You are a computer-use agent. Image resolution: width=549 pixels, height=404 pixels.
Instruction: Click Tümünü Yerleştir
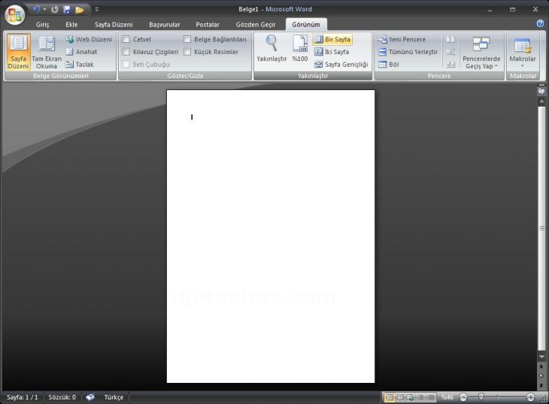click(x=408, y=52)
